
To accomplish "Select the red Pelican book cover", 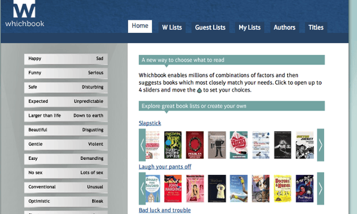I will (195, 145).
